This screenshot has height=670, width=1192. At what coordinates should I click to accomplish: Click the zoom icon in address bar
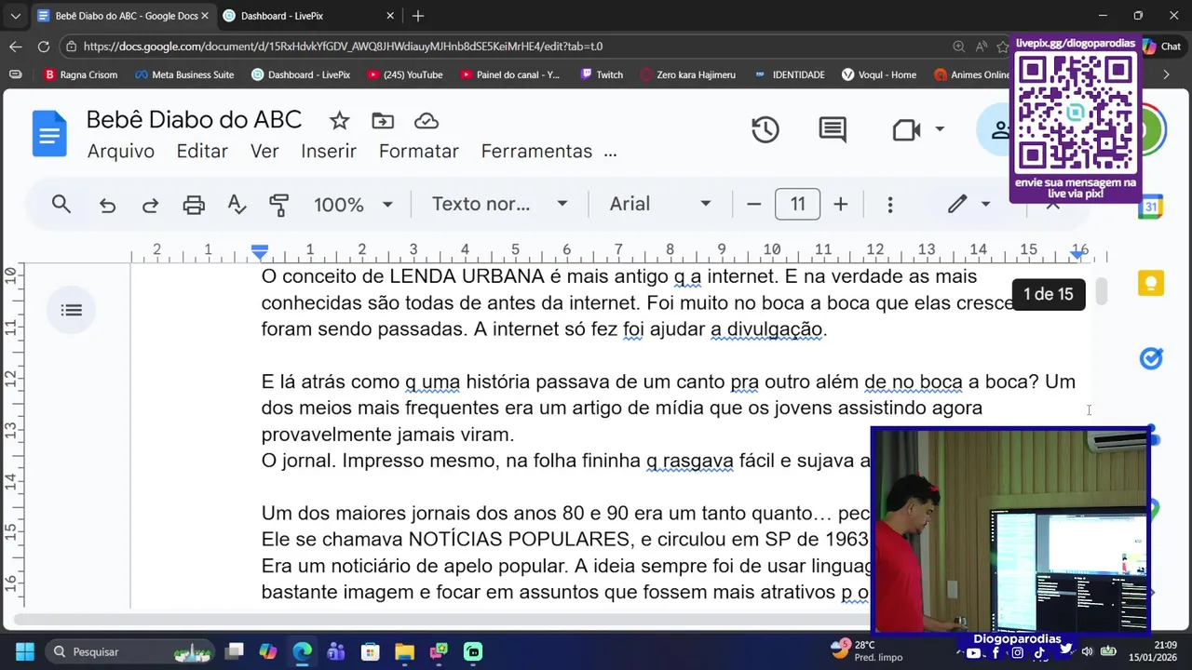pyautogui.click(x=959, y=47)
